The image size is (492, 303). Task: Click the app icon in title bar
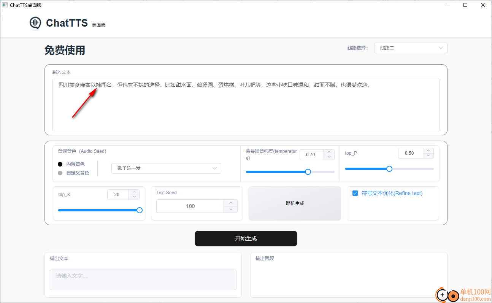5,5
